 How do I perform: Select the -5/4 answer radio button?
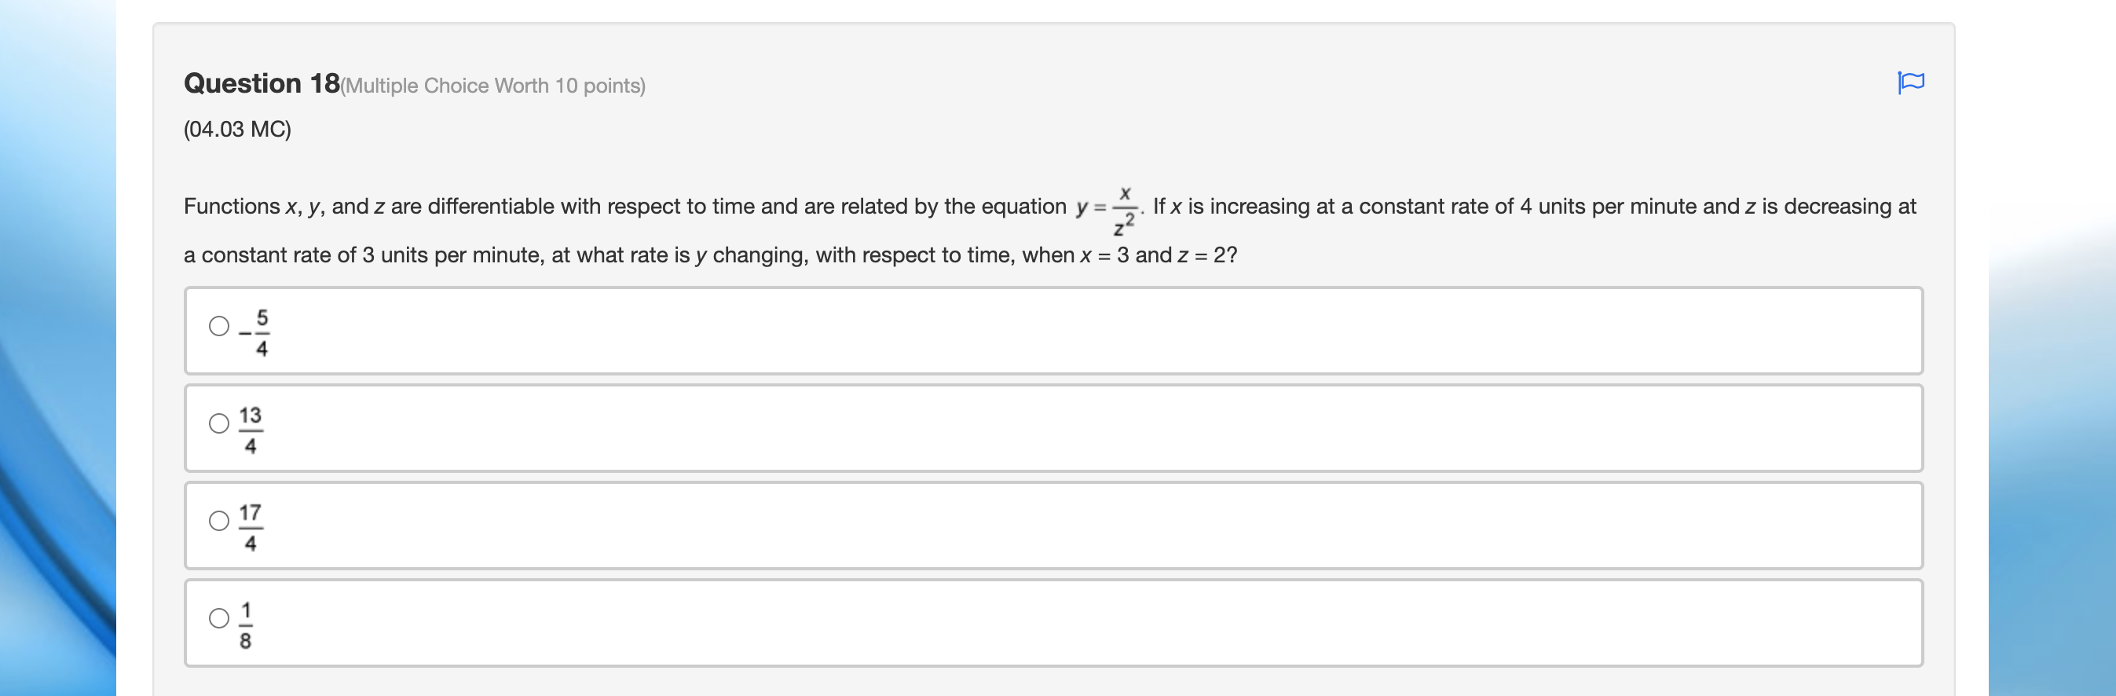(x=218, y=326)
